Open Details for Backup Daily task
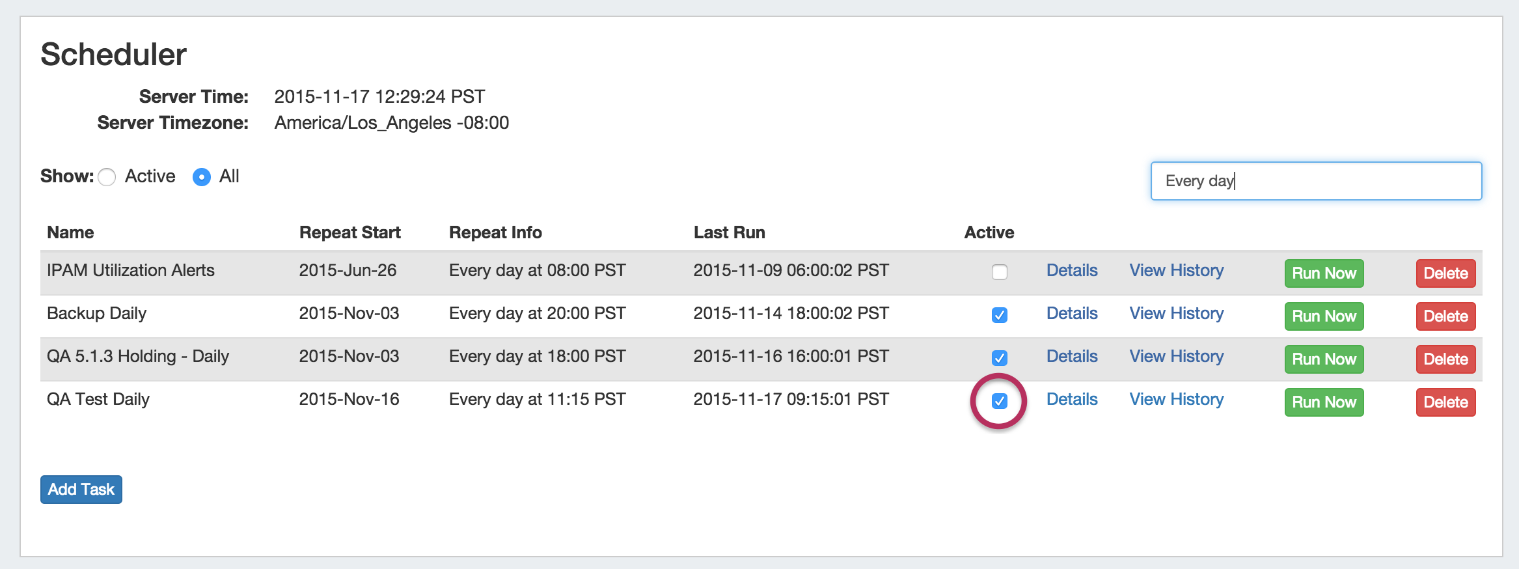 point(1071,313)
